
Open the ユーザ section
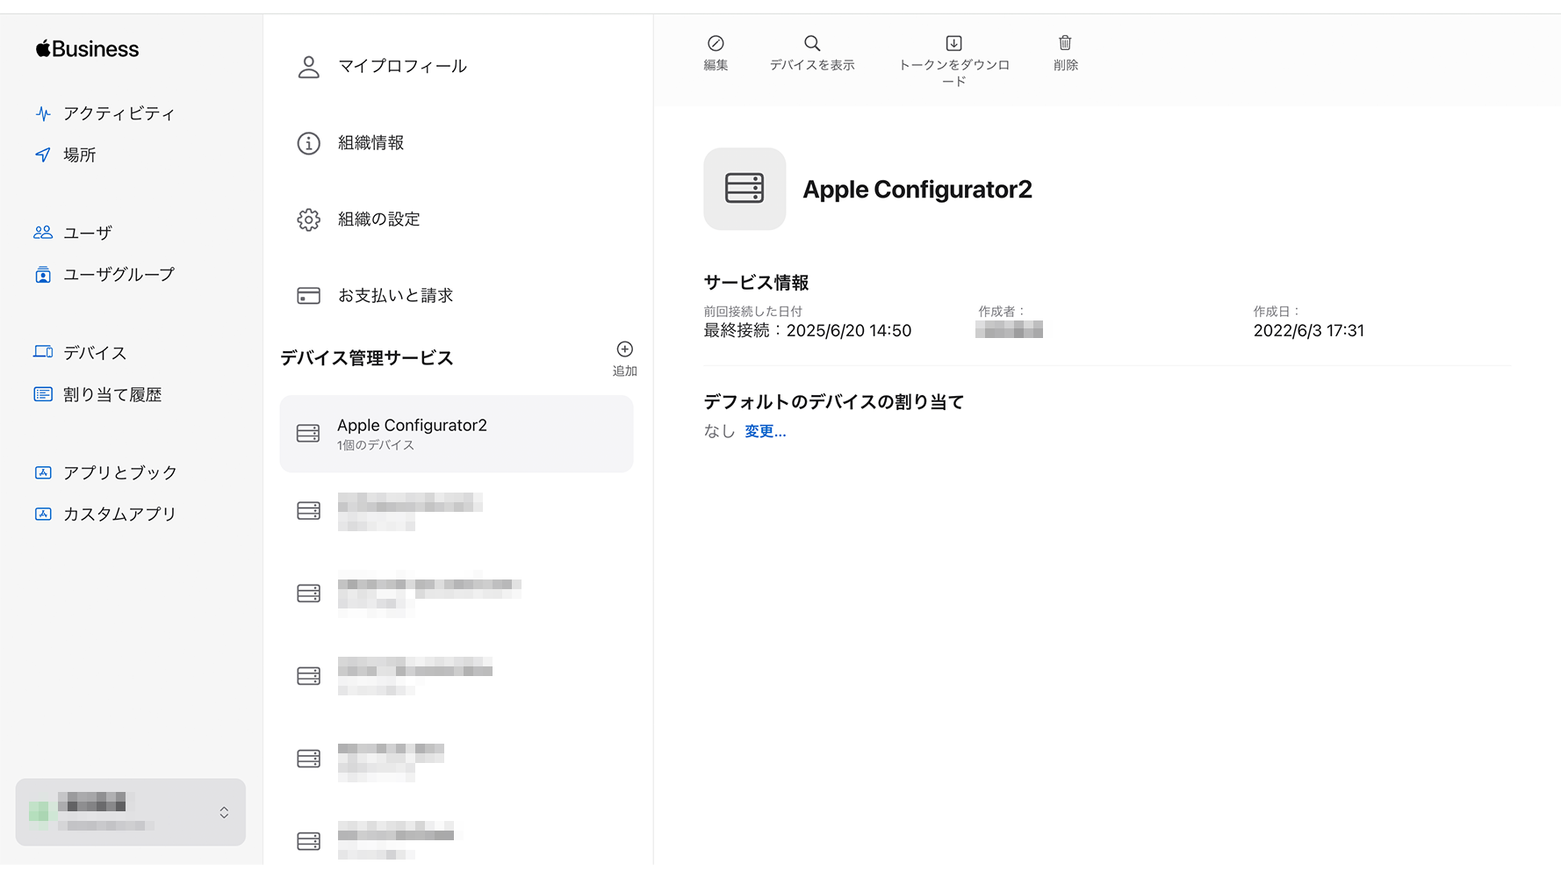click(74, 233)
